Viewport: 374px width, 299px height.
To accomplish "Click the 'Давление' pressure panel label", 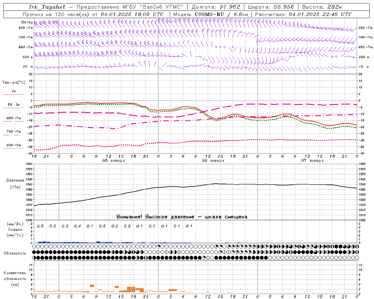I will (15, 180).
